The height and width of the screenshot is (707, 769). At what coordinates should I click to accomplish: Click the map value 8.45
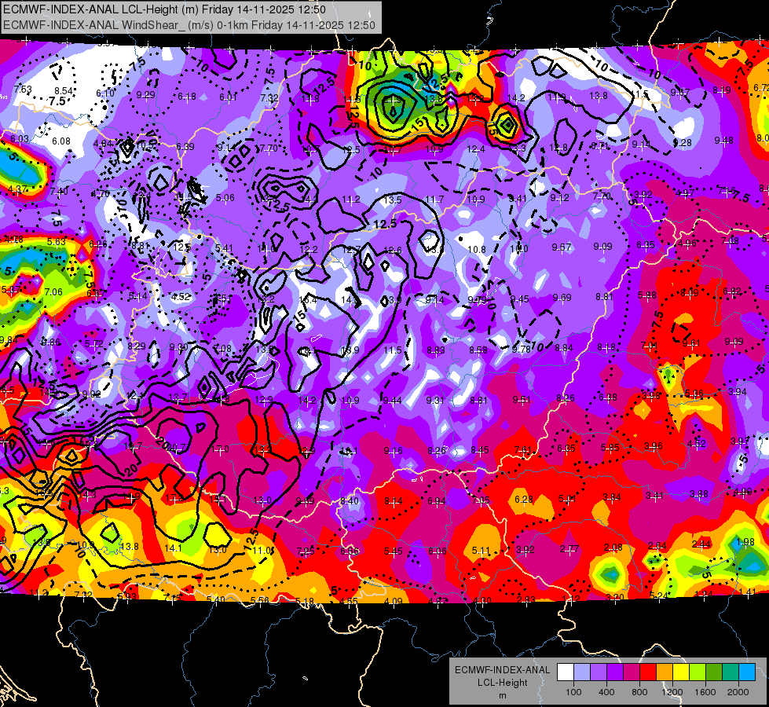pos(480,450)
